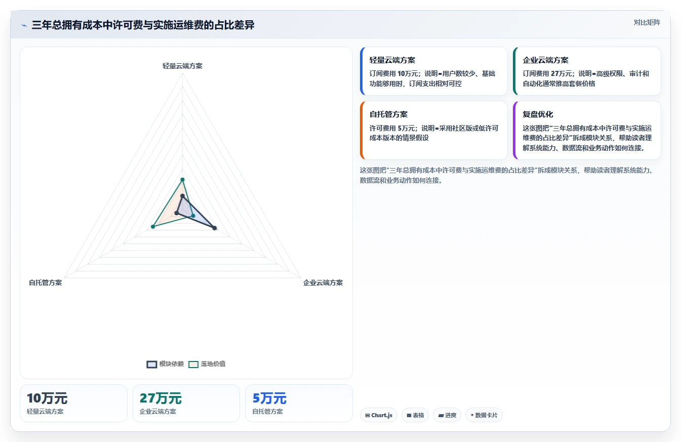Click the icon inside the 进度 chip
Viewport: 681px width, 442px height.
click(440, 415)
